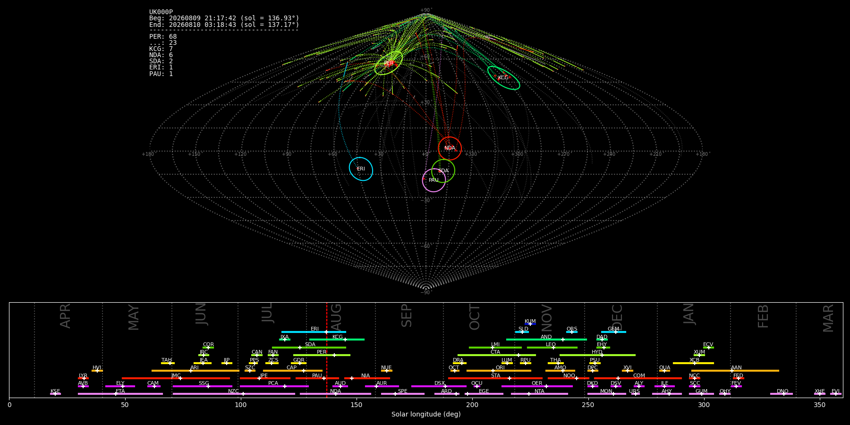Click the ETA shower bar in May

pos(120,394)
